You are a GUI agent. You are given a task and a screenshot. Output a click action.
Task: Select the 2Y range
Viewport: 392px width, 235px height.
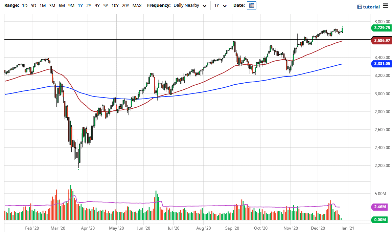coord(89,5)
